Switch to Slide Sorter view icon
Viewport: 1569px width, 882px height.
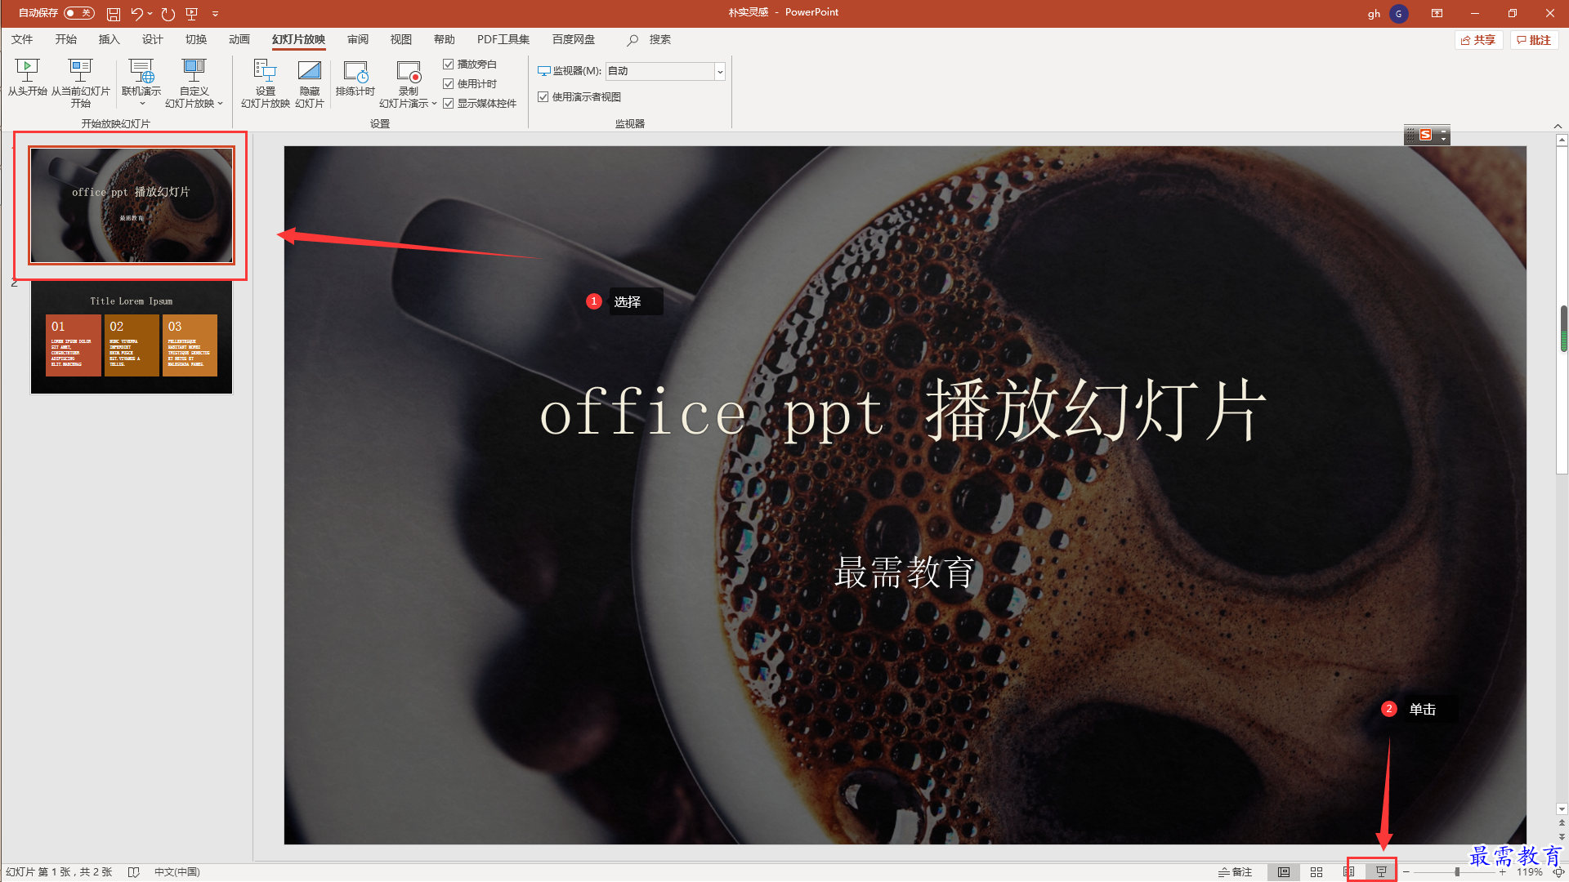(x=1316, y=872)
